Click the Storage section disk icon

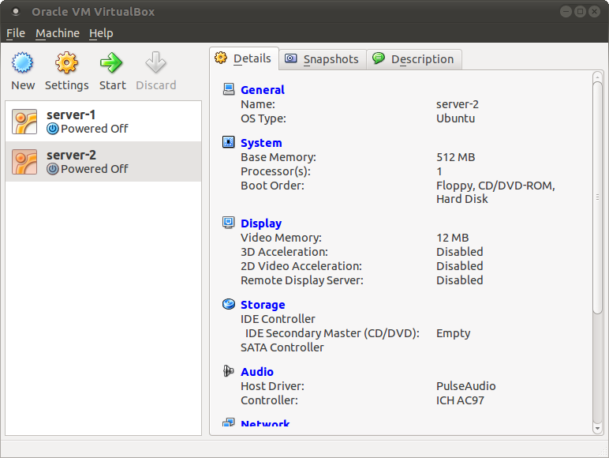tap(229, 304)
